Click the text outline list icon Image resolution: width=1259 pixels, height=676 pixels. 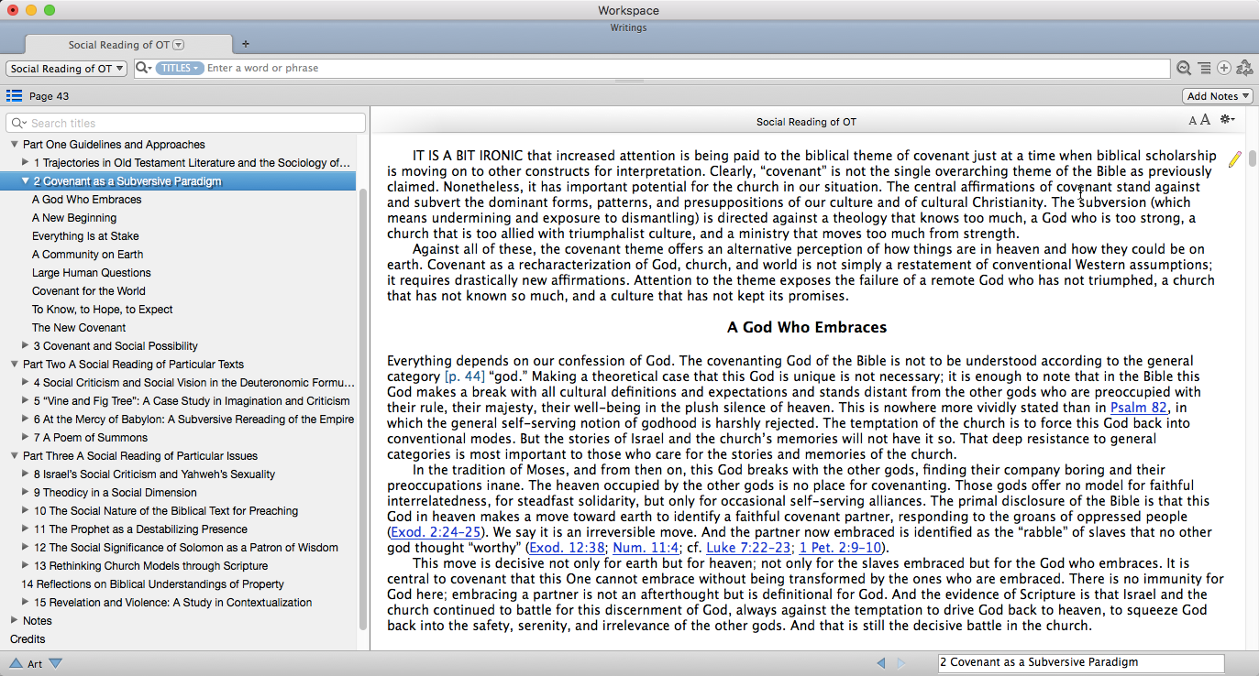coord(1204,69)
